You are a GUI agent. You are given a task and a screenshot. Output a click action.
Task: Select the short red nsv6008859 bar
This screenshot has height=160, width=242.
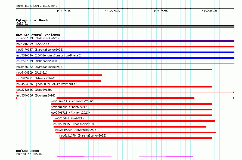tap(59, 75)
